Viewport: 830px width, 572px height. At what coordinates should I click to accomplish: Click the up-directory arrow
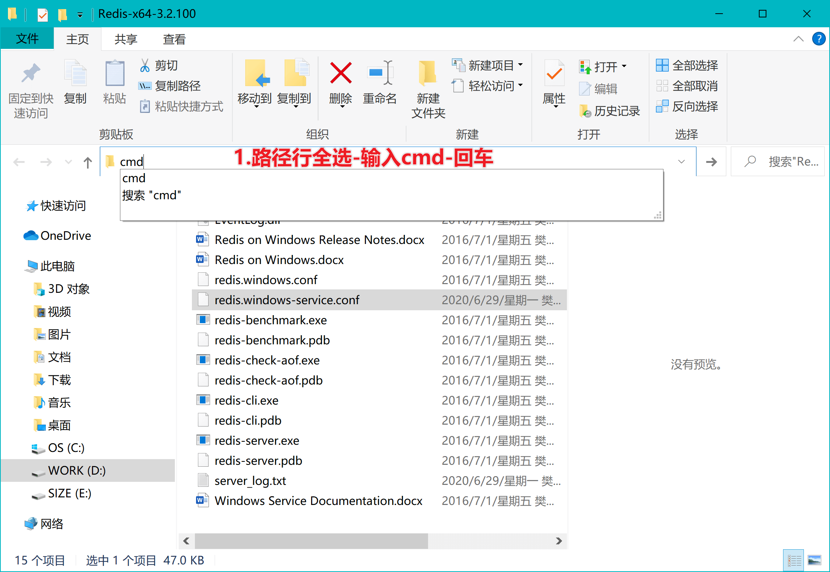pyautogui.click(x=88, y=162)
